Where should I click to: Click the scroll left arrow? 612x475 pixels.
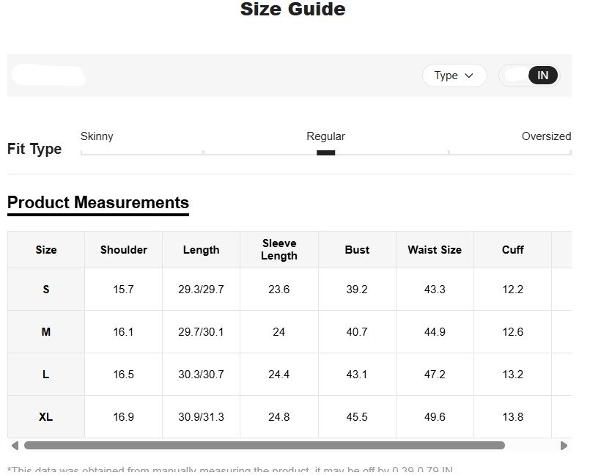pyautogui.click(x=15, y=445)
